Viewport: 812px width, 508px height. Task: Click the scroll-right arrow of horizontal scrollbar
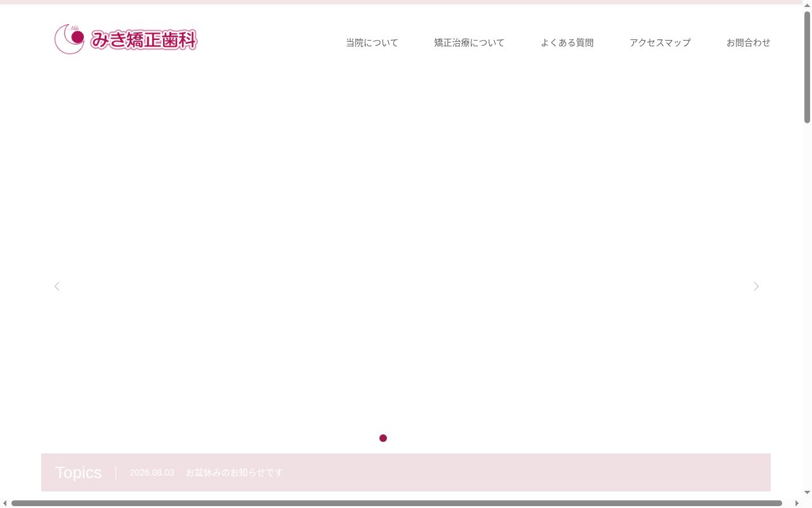(x=797, y=504)
